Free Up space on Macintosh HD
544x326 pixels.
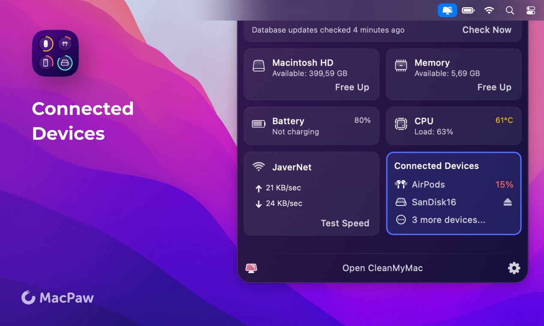click(352, 87)
